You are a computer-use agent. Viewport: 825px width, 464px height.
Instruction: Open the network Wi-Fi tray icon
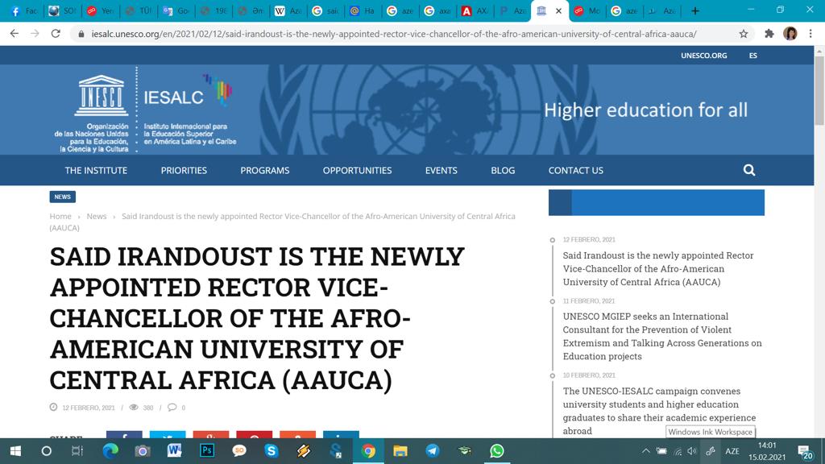pyautogui.click(x=678, y=451)
